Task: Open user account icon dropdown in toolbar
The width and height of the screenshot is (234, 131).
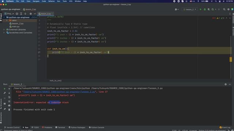Action: 177,9
